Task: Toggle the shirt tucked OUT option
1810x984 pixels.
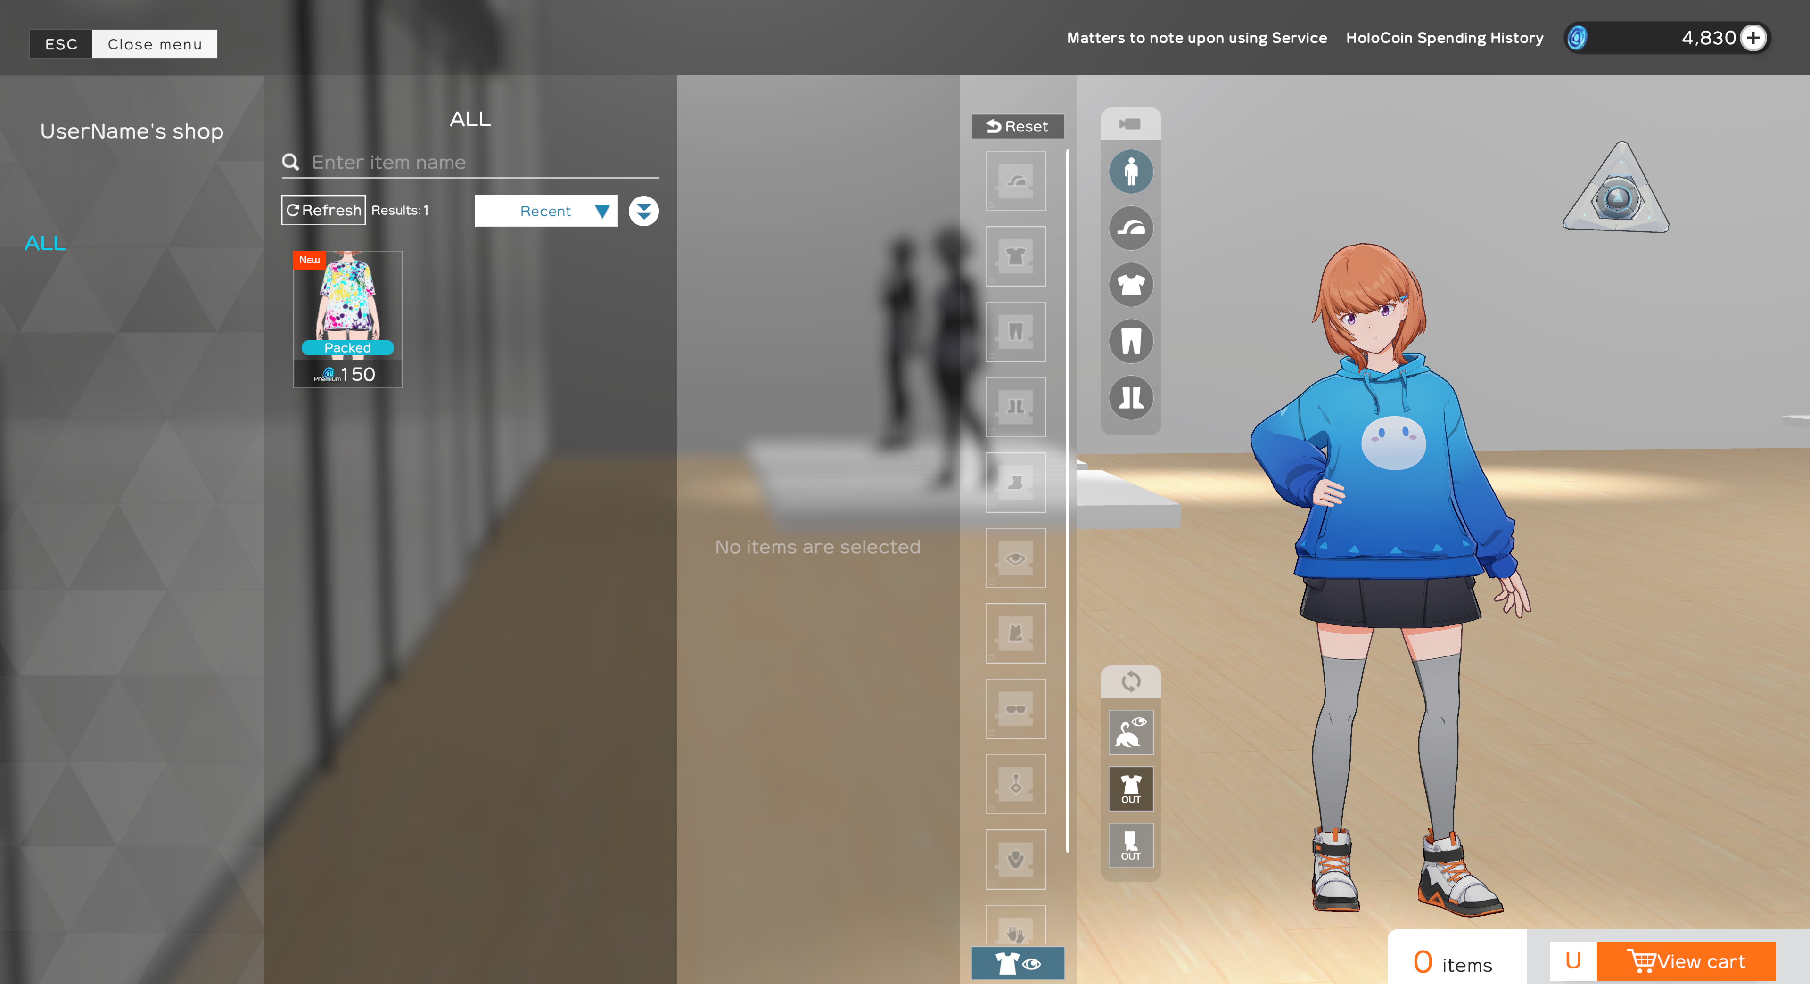Action: 1131,788
